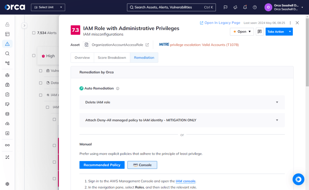309x190 pixels.
Task: Open the Take Action dropdown arrow
Action: tap(290, 32)
